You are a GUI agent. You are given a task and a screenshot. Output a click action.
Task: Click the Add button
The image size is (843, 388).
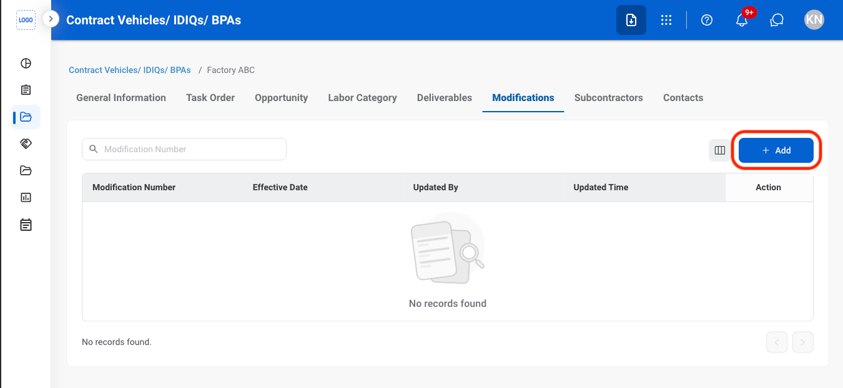(776, 150)
